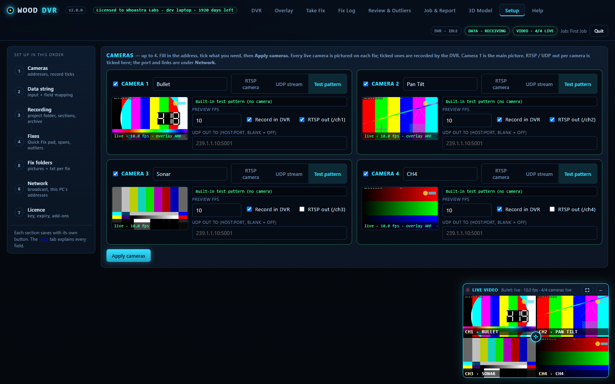The width and height of the screenshot is (615, 384).
Task: Choose Test pattern source for Camera 3
Action: (x=327, y=174)
